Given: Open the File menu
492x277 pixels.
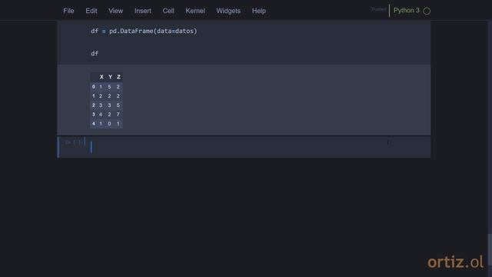Looking at the screenshot, I should (x=68, y=11).
